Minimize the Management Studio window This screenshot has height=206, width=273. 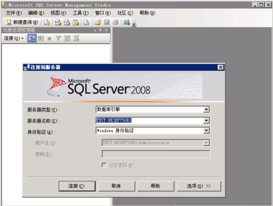[255, 5]
